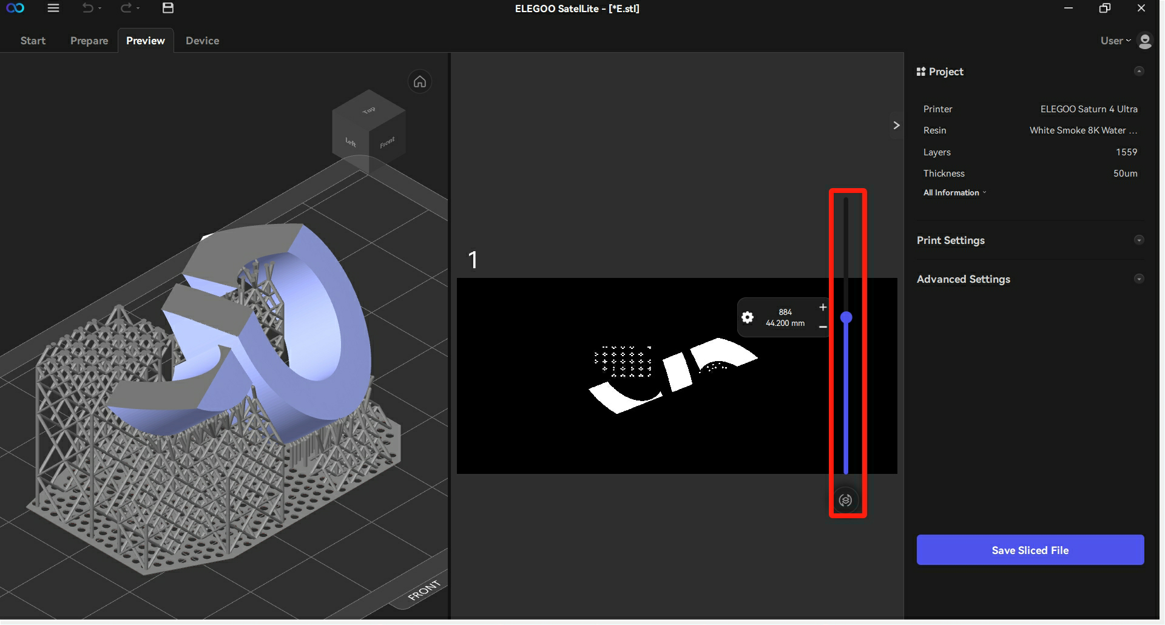Viewport: 1165px width, 625px height.
Task: Decrease layer with the minus button
Action: click(823, 327)
